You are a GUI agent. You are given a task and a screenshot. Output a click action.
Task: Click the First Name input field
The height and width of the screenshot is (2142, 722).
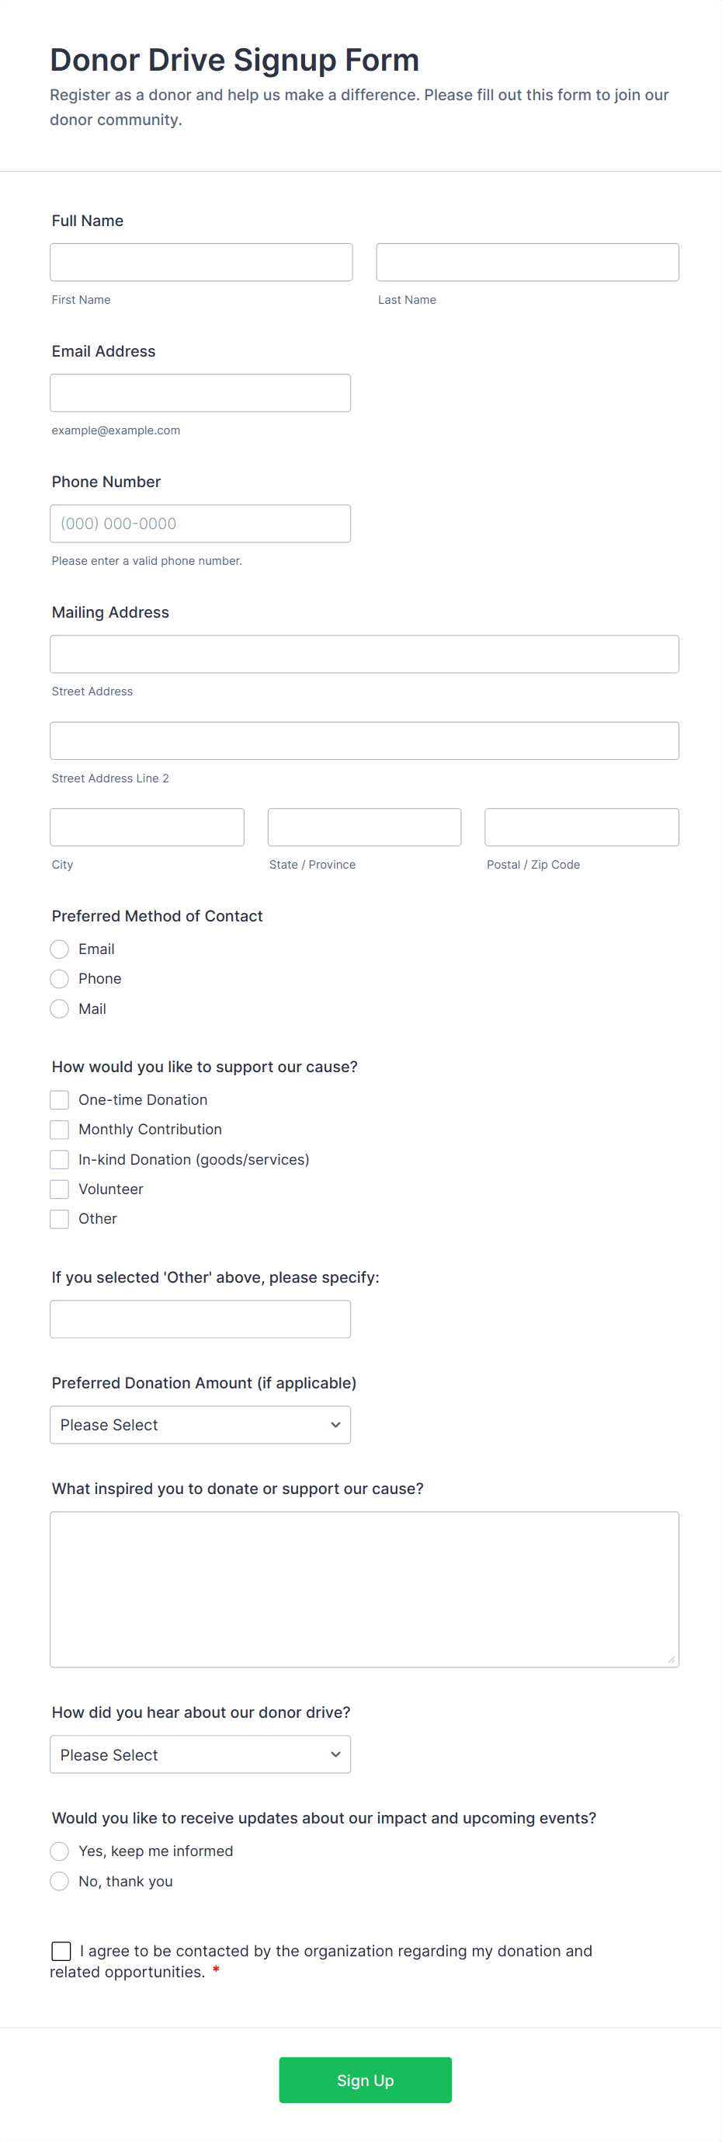click(x=201, y=262)
